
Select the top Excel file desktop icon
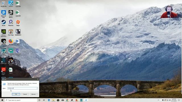point(18,4)
